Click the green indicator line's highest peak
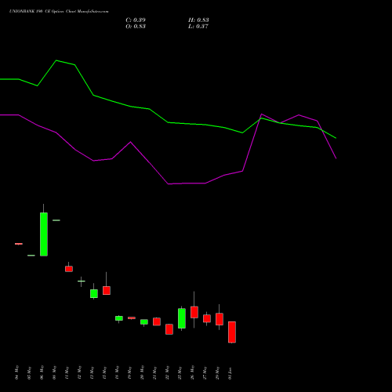 pos(56,60)
